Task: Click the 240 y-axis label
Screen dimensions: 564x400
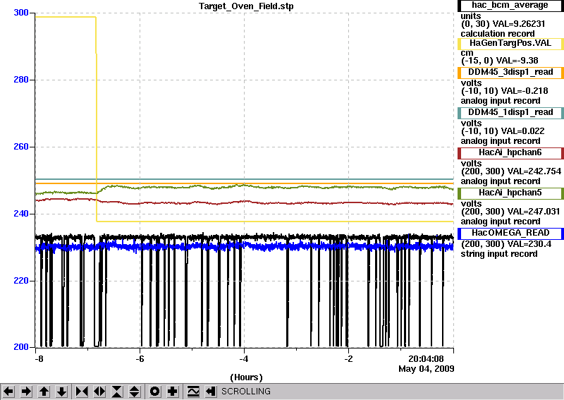Action: [x=21, y=214]
